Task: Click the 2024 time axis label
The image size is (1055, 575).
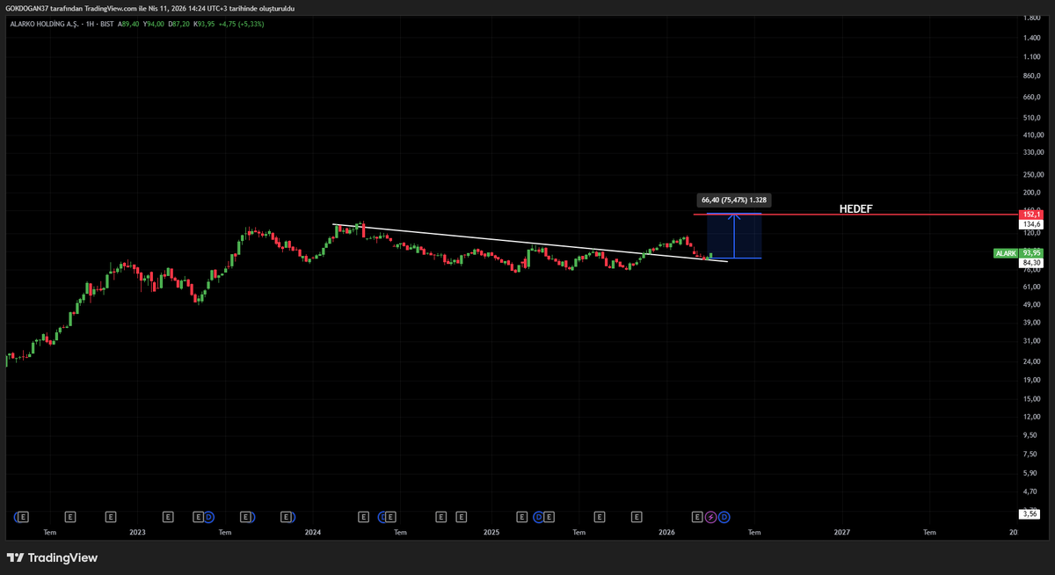Action: (312, 532)
